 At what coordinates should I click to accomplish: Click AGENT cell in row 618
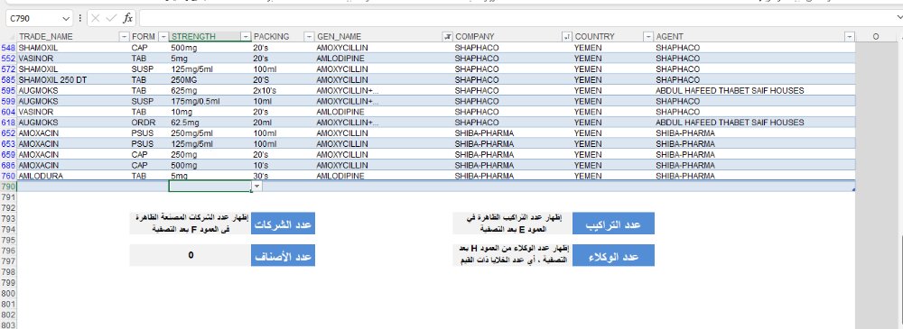click(754, 123)
